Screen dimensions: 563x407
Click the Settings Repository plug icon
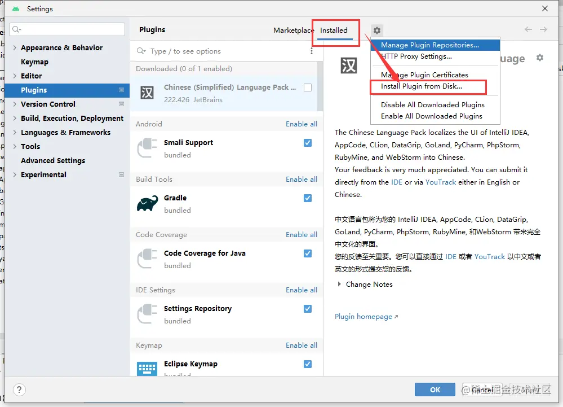coord(147,314)
